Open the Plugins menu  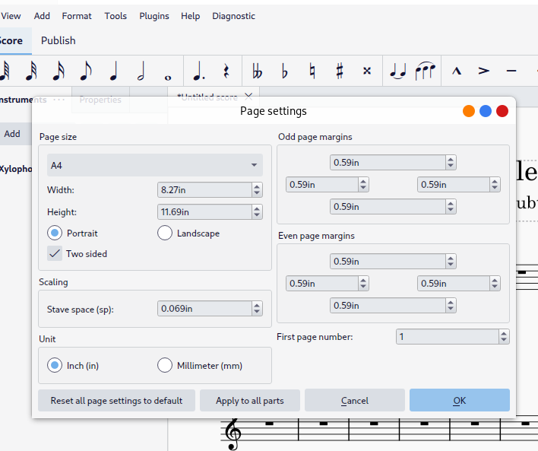pos(154,16)
